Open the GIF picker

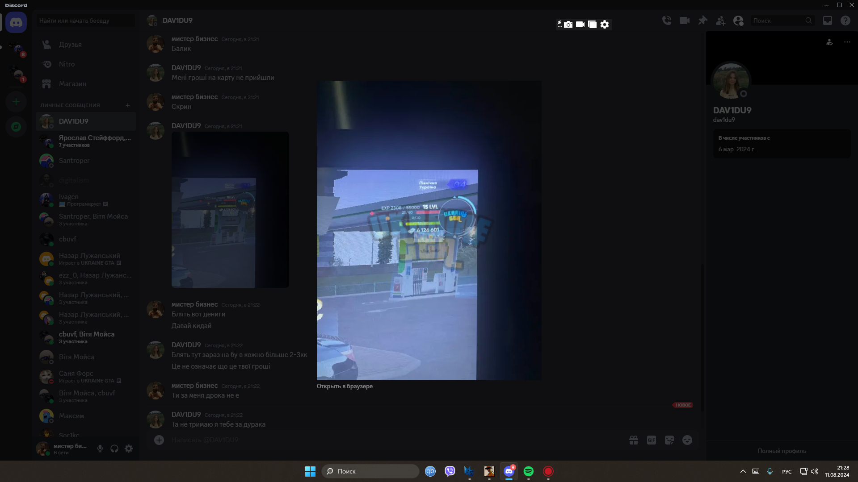(x=652, y=440)
